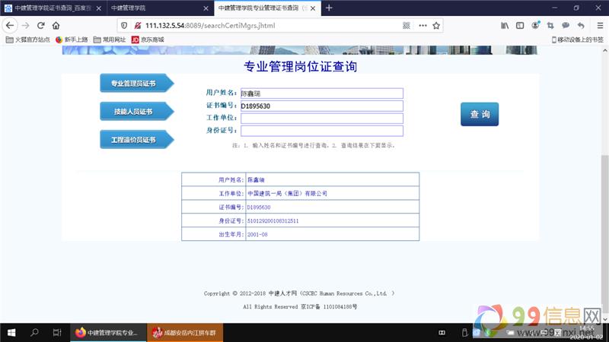This screenshot has height=342, width=609.
Task: Click the browser back arrow button
Action: pyautogui.click(x=10, y=25)
